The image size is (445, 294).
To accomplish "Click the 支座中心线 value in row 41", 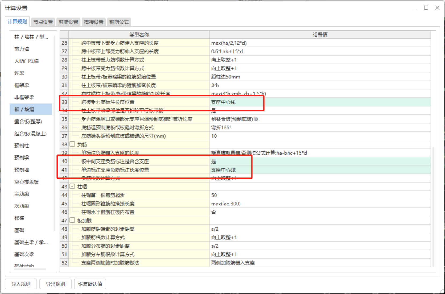I will pyautogui.click(x=320, y=170).
